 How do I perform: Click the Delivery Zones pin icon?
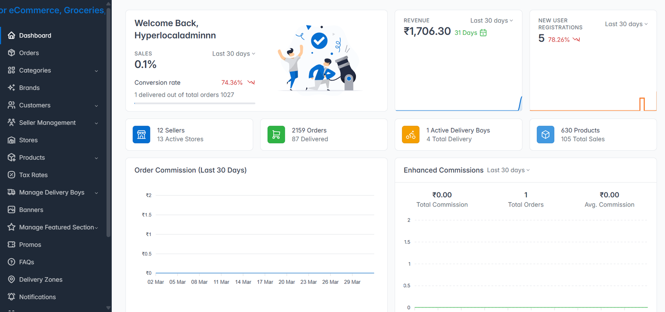pos(12,280)
